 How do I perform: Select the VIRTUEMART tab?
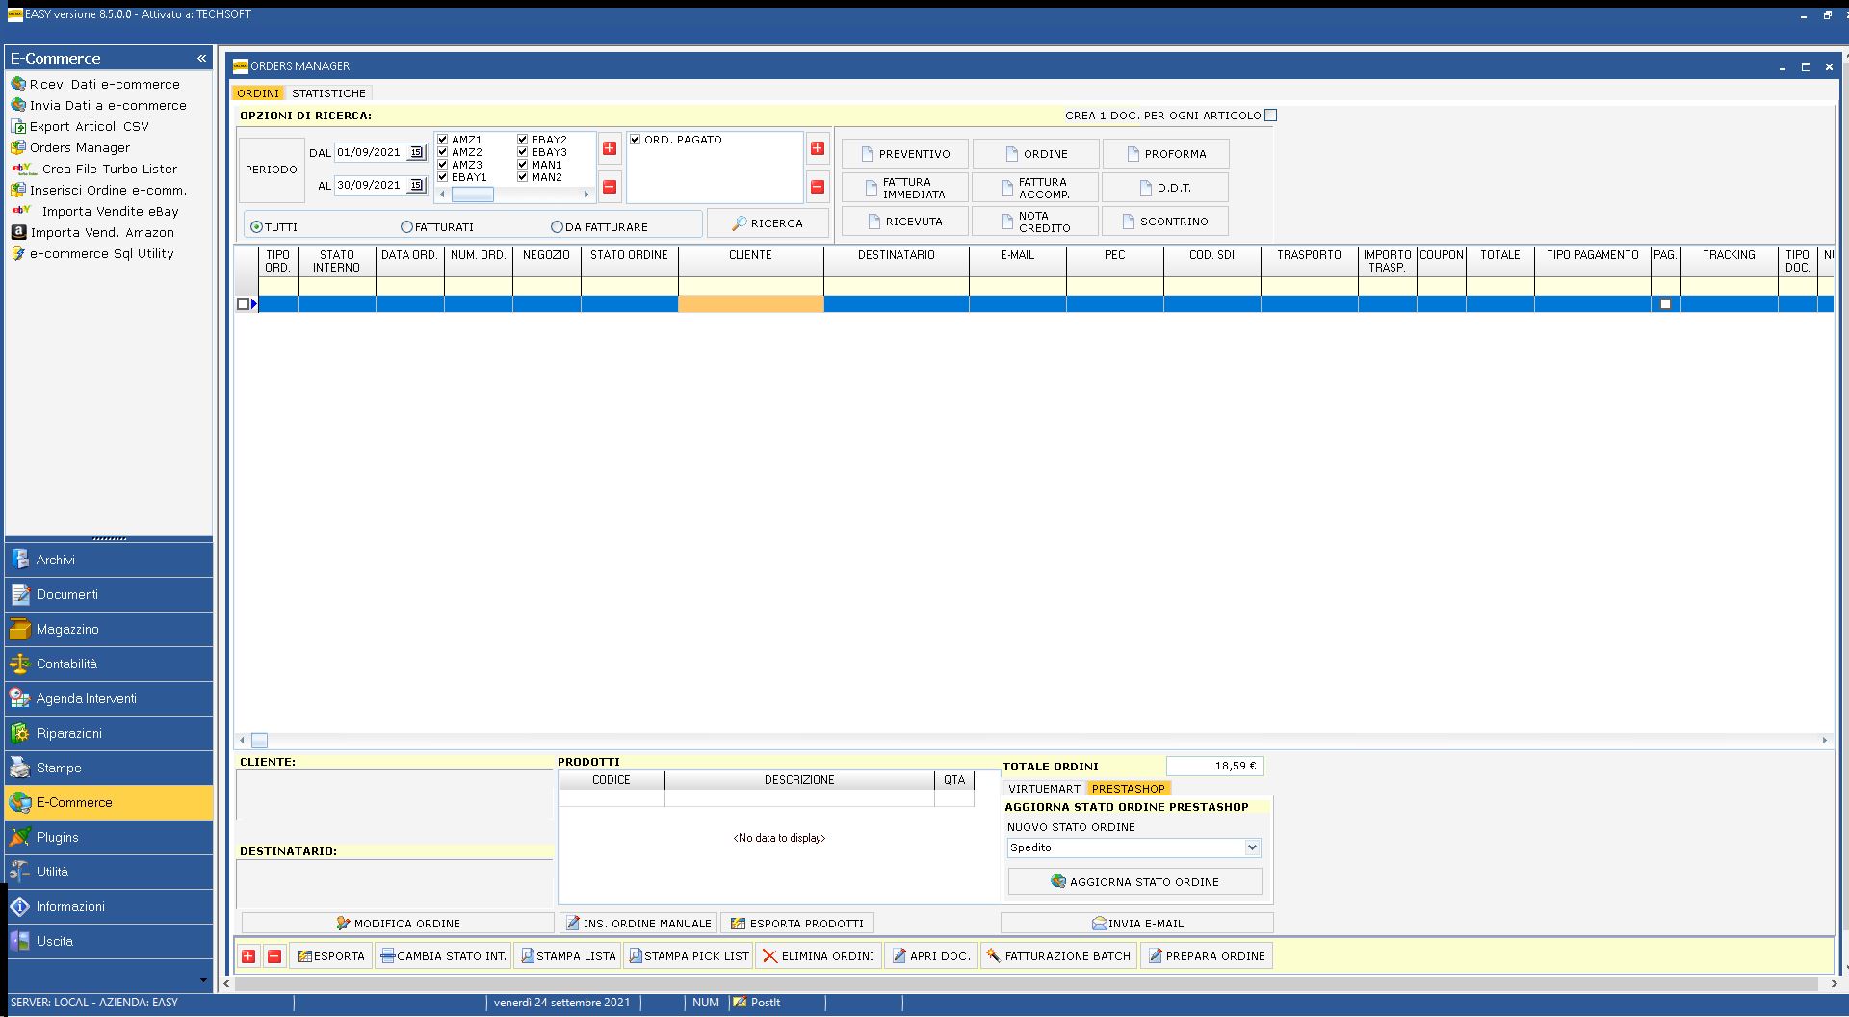point(1045,789)
